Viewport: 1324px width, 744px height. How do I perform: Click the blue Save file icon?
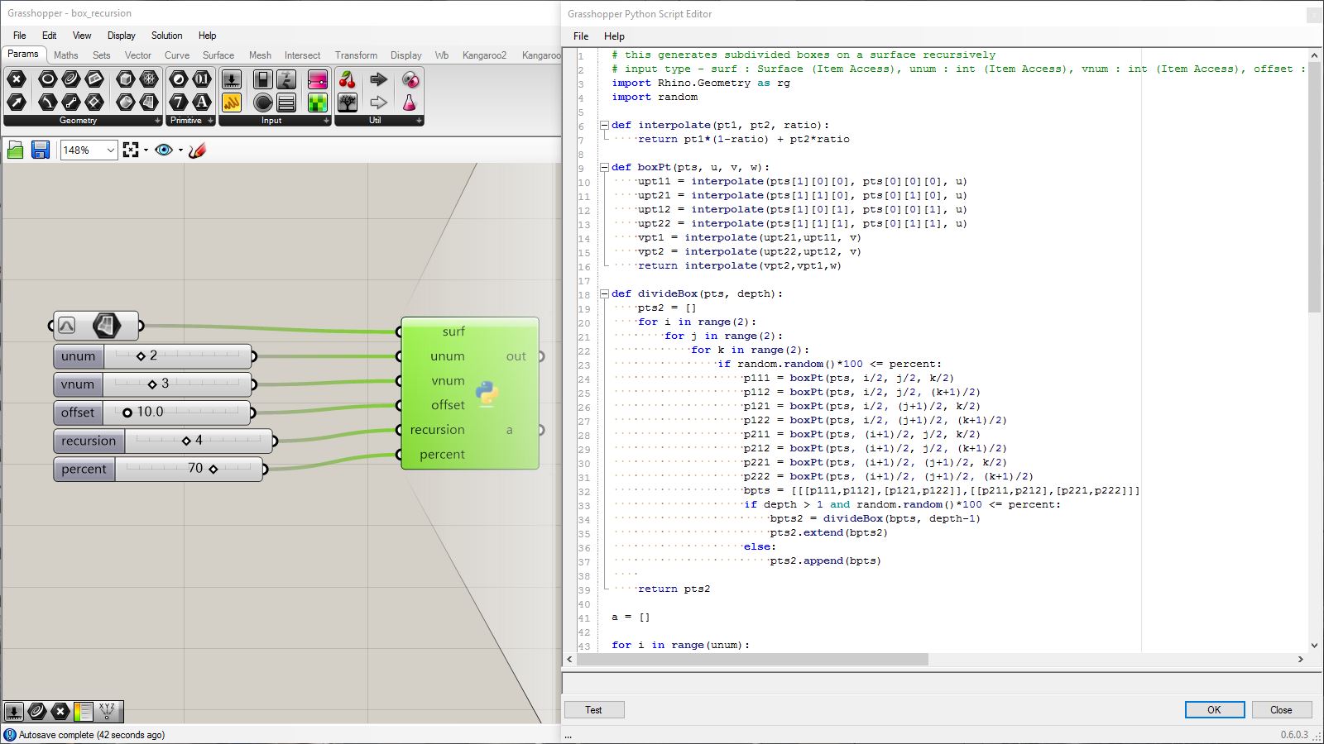40,150
